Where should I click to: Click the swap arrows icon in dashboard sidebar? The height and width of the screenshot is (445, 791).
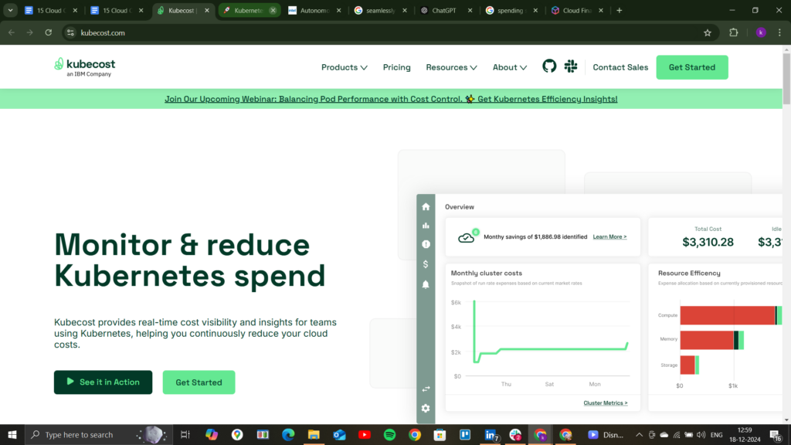426,389
